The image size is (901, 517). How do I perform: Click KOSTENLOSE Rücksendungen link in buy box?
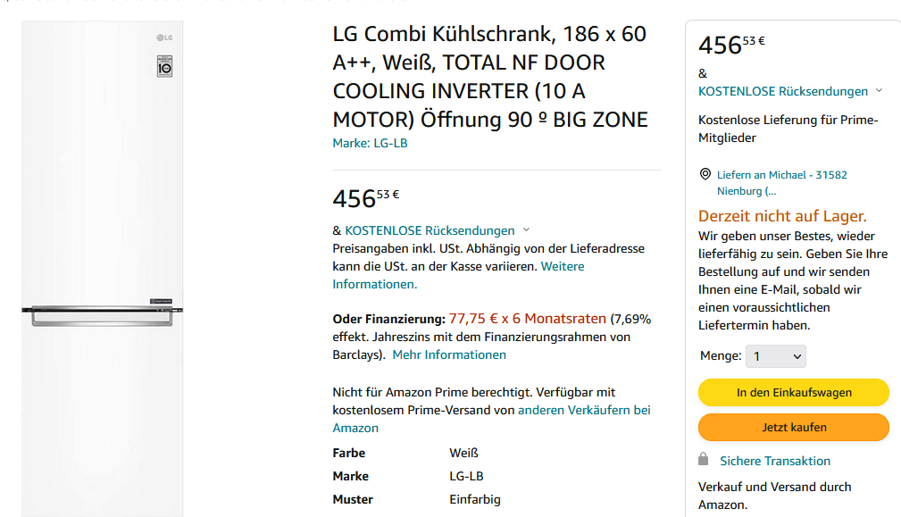(782, 91)
